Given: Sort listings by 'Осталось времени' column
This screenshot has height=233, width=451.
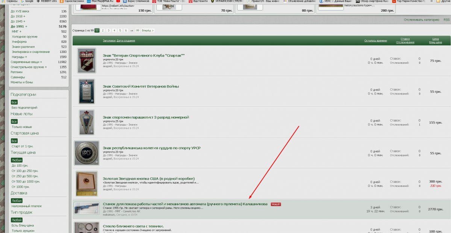Looking at the screenshot, I should coord(375,41).
